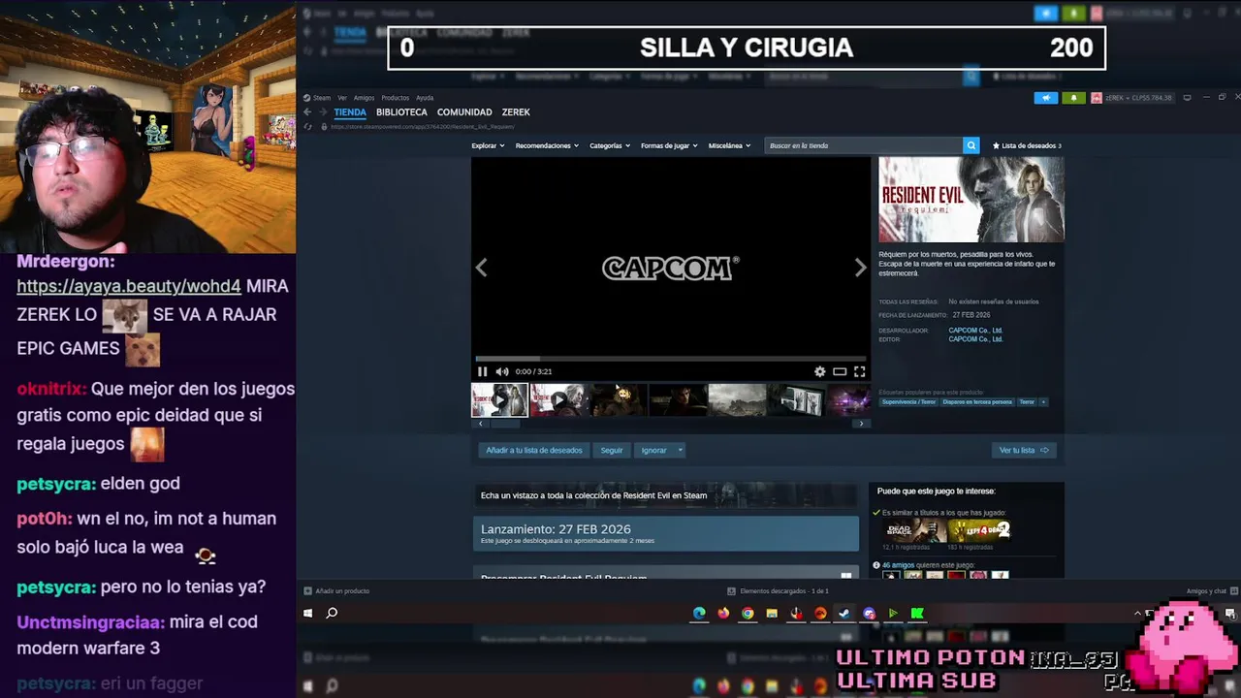Go forward with the Steam forward arrow
The image size is (1241, 698).
tap(323, 112)
